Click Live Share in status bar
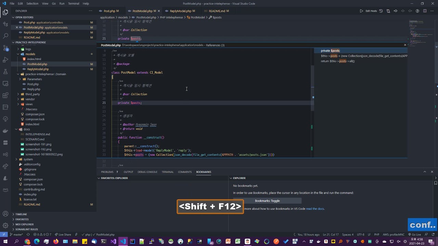 coord(63,234)
